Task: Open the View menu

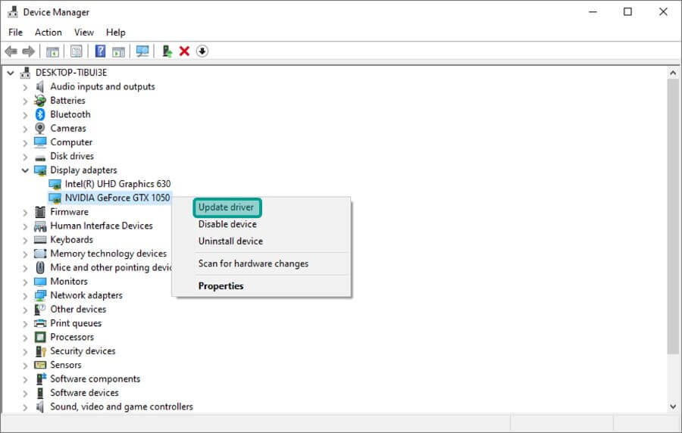Action: 84,33
